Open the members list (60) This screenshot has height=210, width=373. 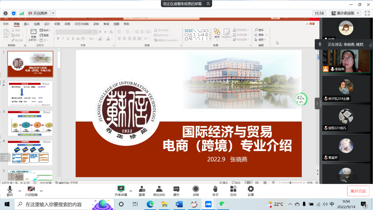[x=159, y=189]
